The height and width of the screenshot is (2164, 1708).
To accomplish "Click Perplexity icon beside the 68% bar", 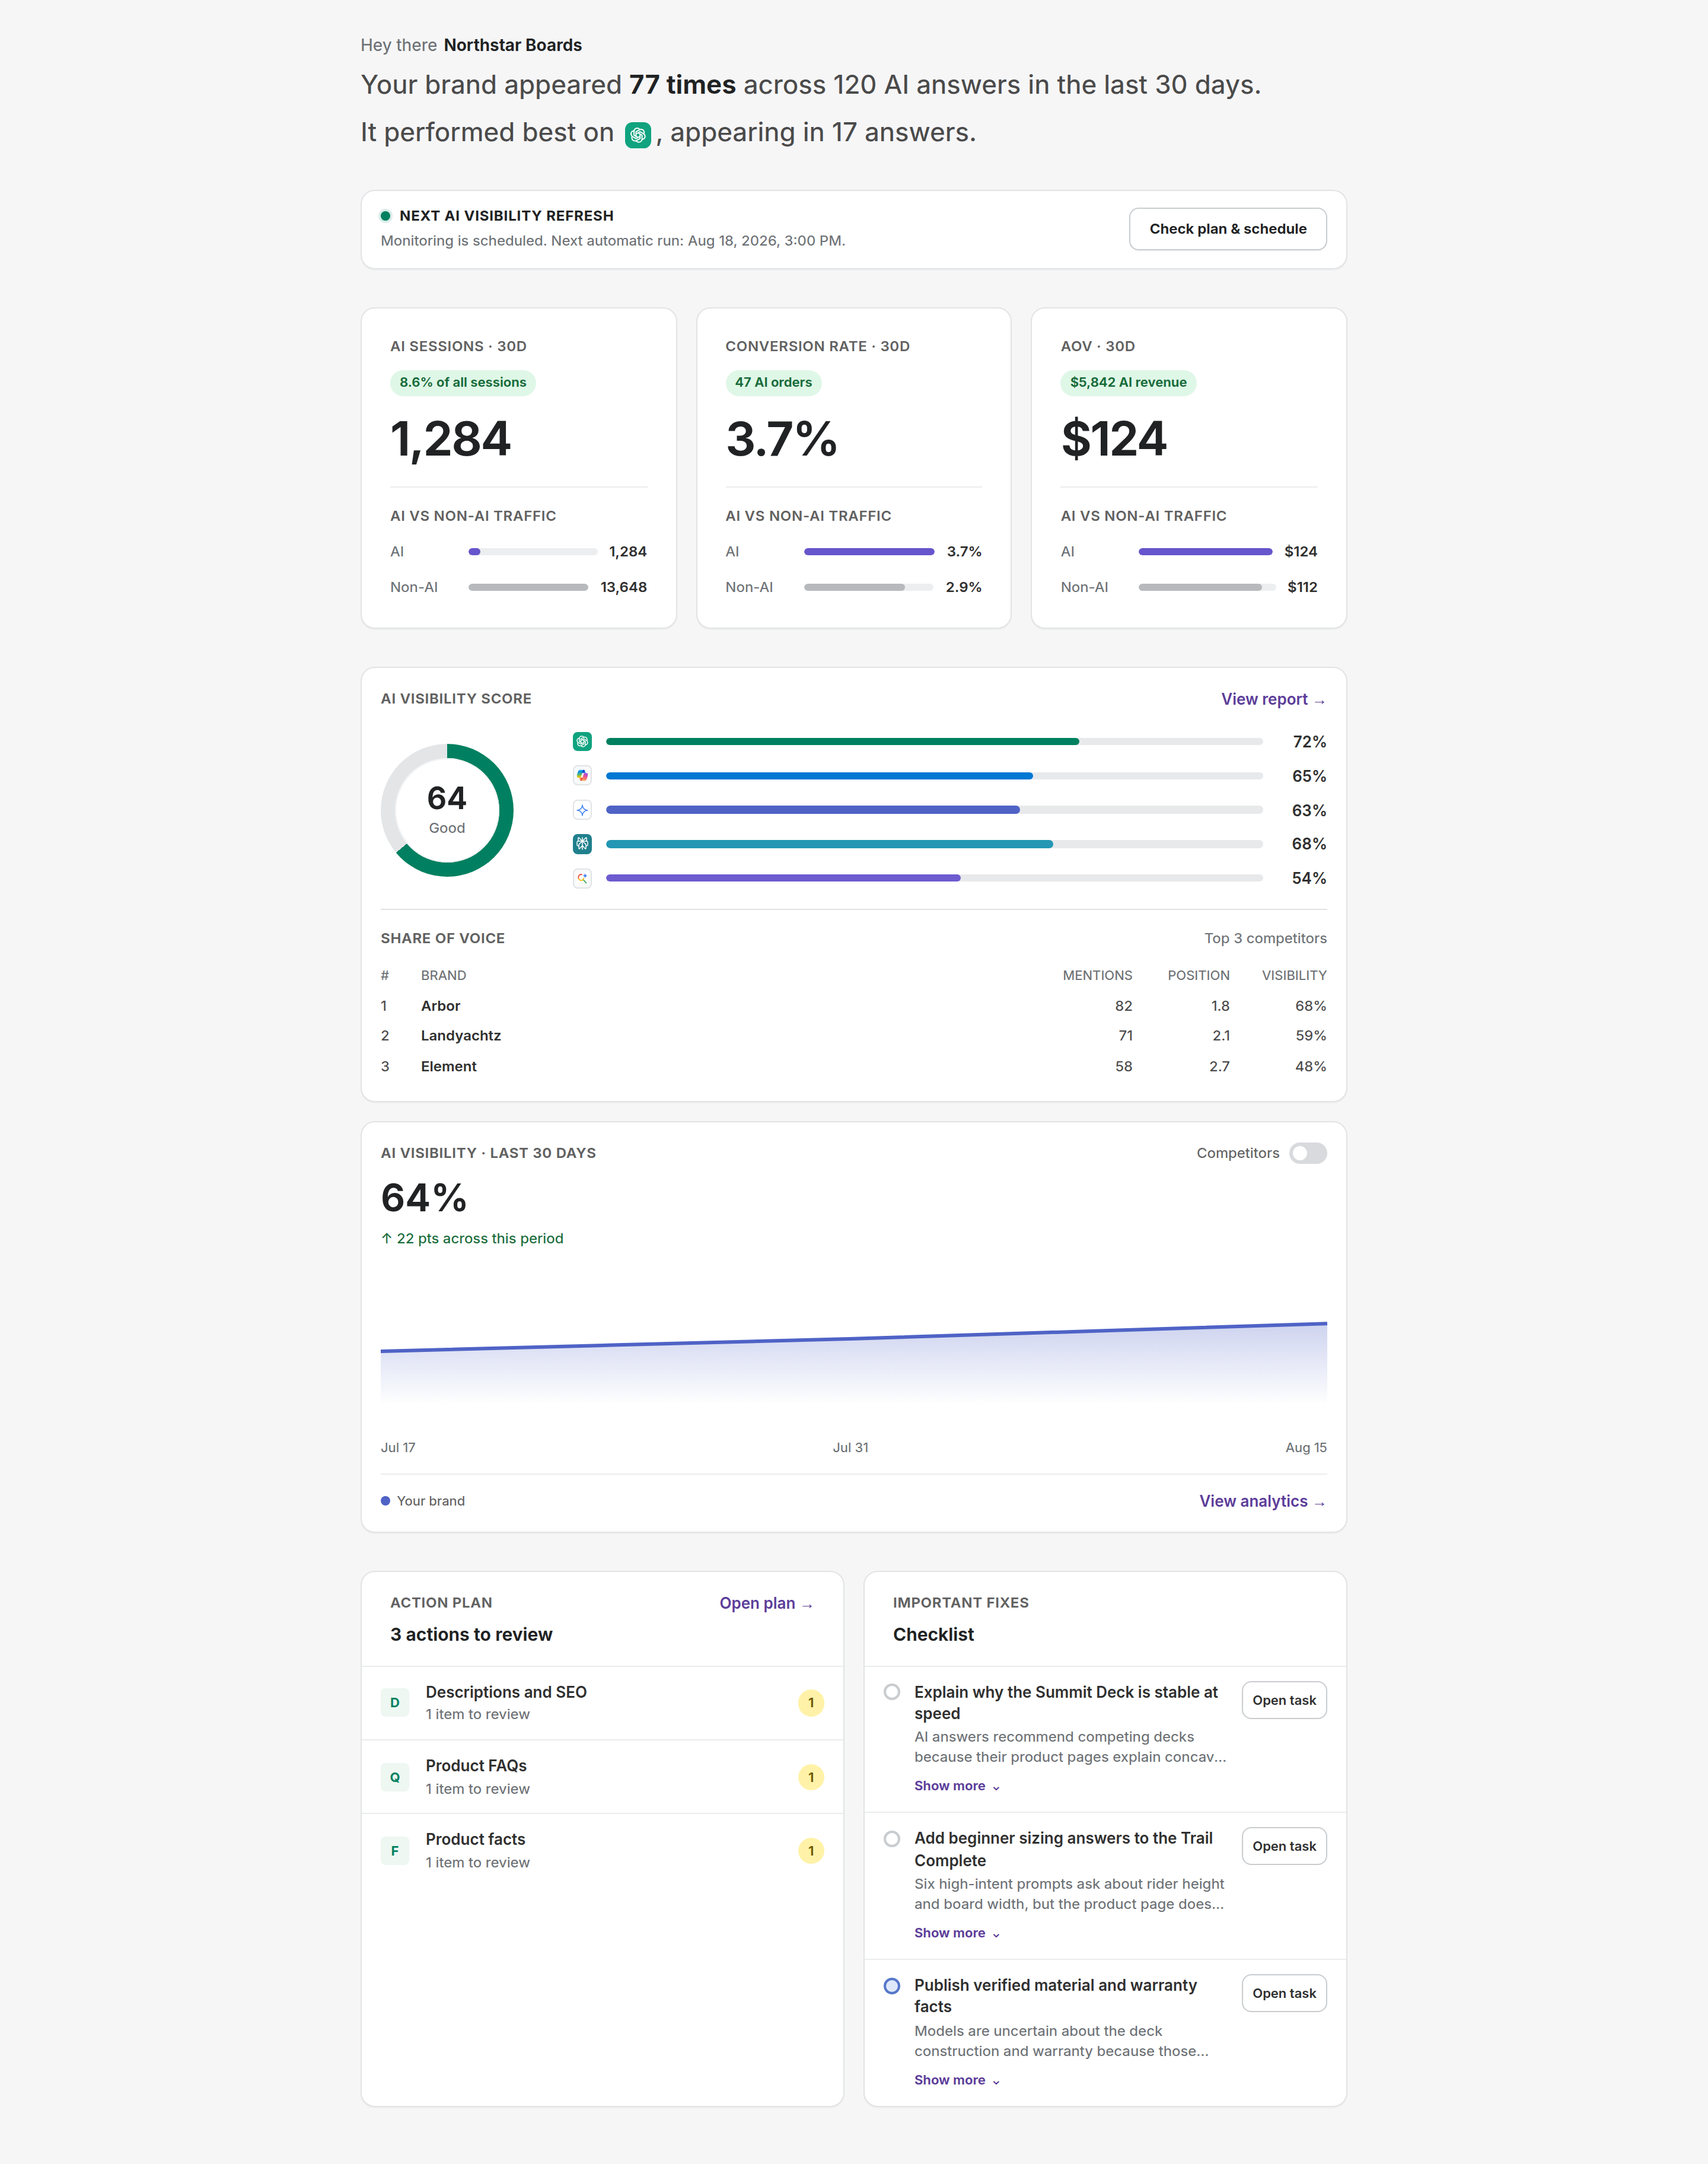I will 582,844.
